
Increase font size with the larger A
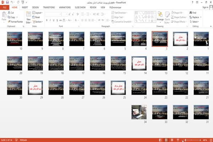70,14
